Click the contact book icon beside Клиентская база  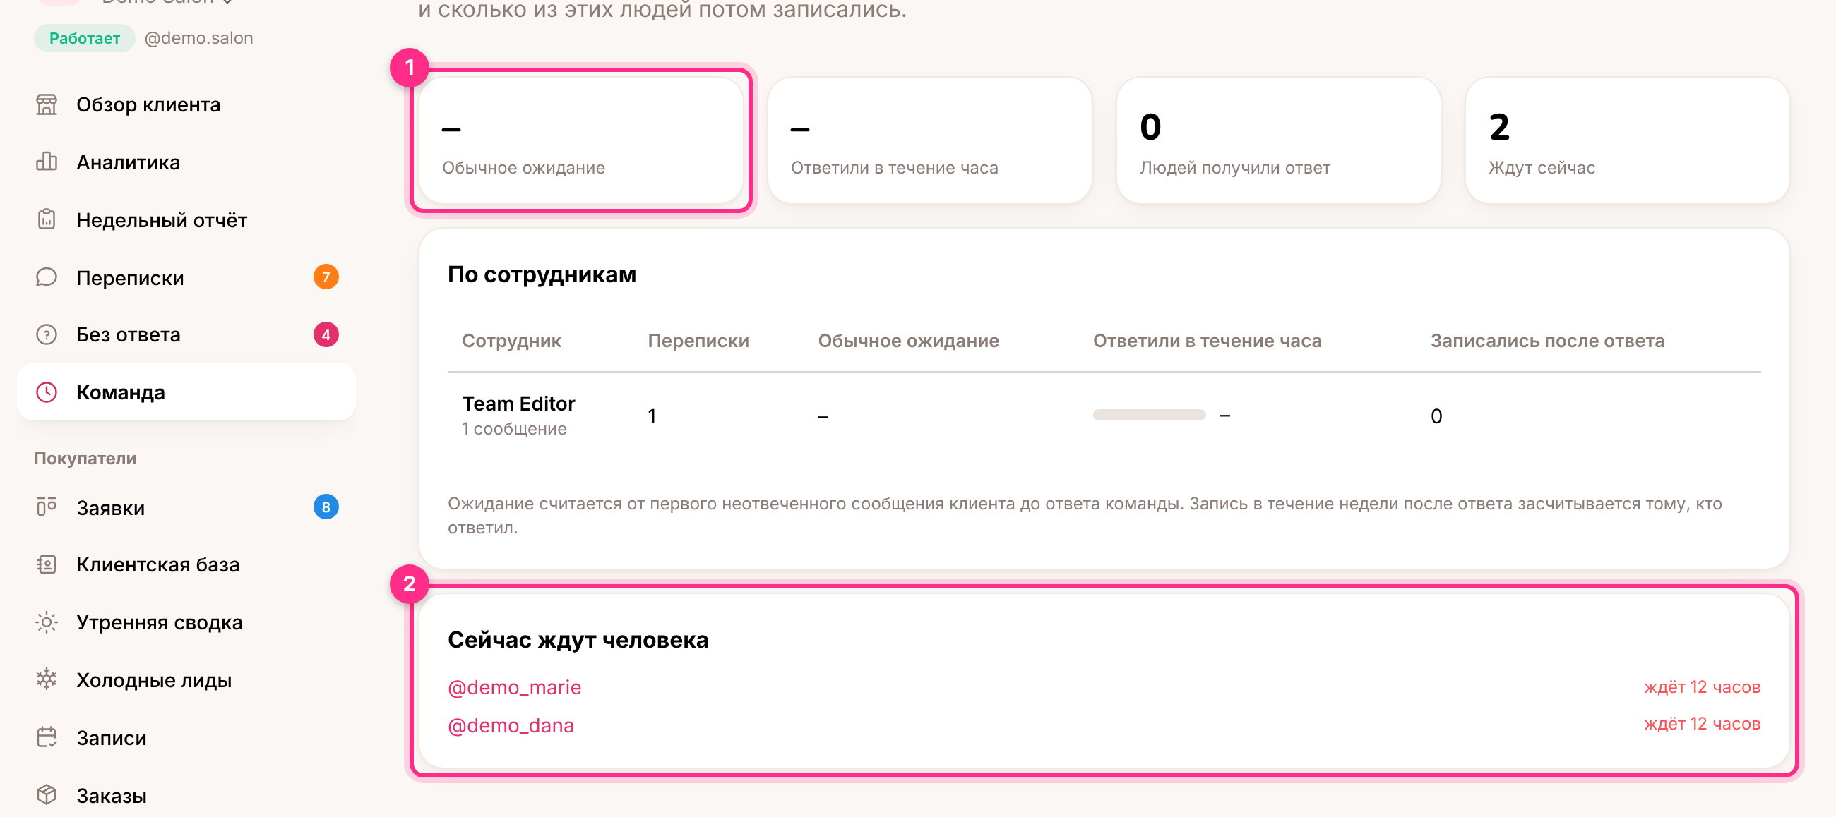pos(47,564)
